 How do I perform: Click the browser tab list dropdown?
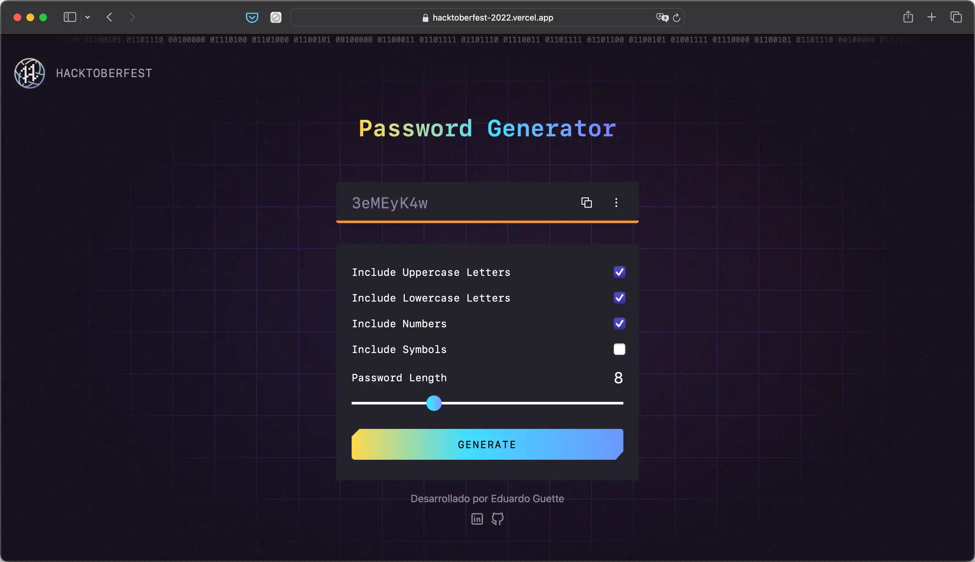tap(87, 17)
